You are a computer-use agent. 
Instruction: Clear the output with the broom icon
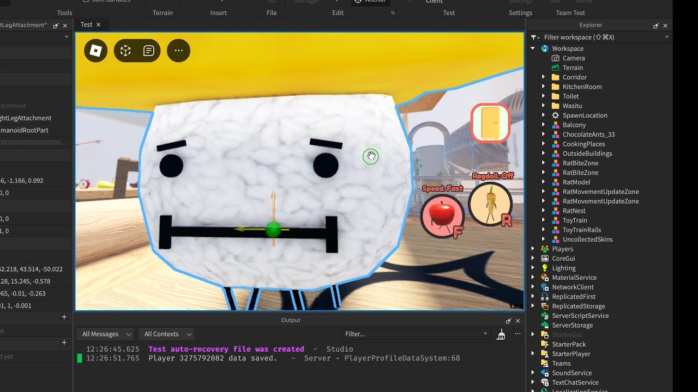click(x=501, y=334)
